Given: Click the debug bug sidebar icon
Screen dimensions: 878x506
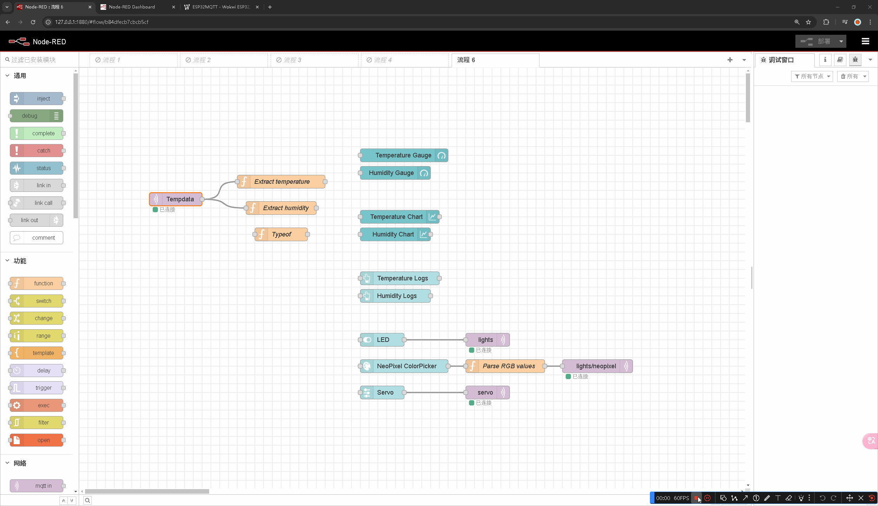Looking at the screenshot, I should 855,60.
